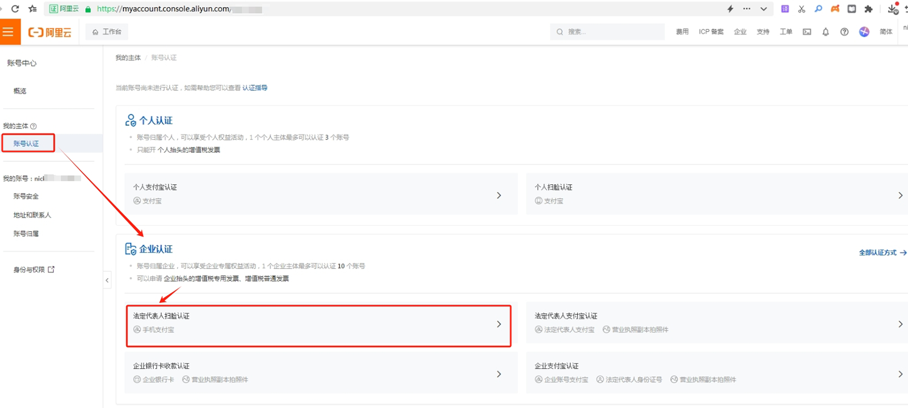Screen dimensions: 908x408
Task: Open the orange hamburger navigation menu
Action: click(x=8, y=32)
